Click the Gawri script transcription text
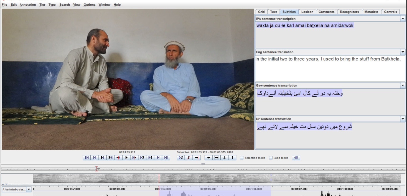 [300, 93]
